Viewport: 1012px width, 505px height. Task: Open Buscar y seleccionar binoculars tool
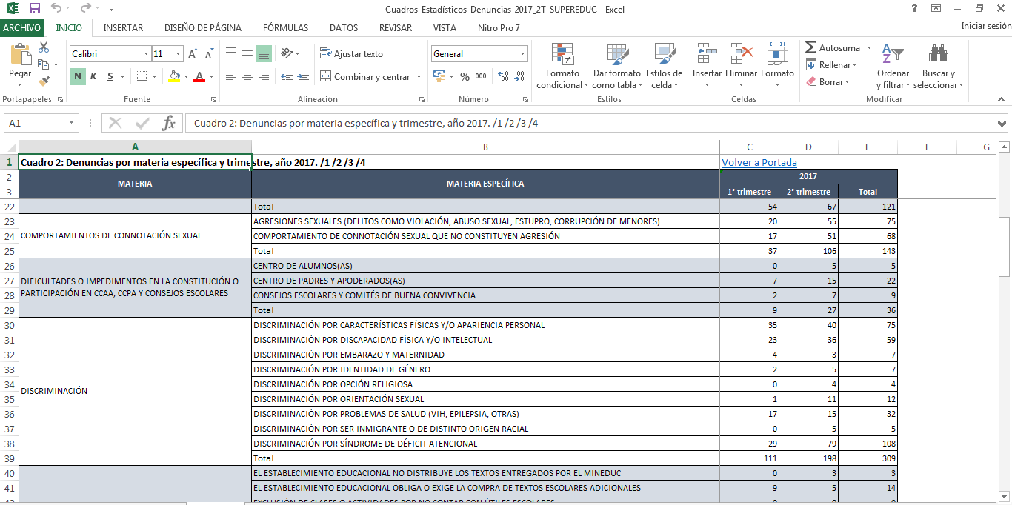pos(939,65)
